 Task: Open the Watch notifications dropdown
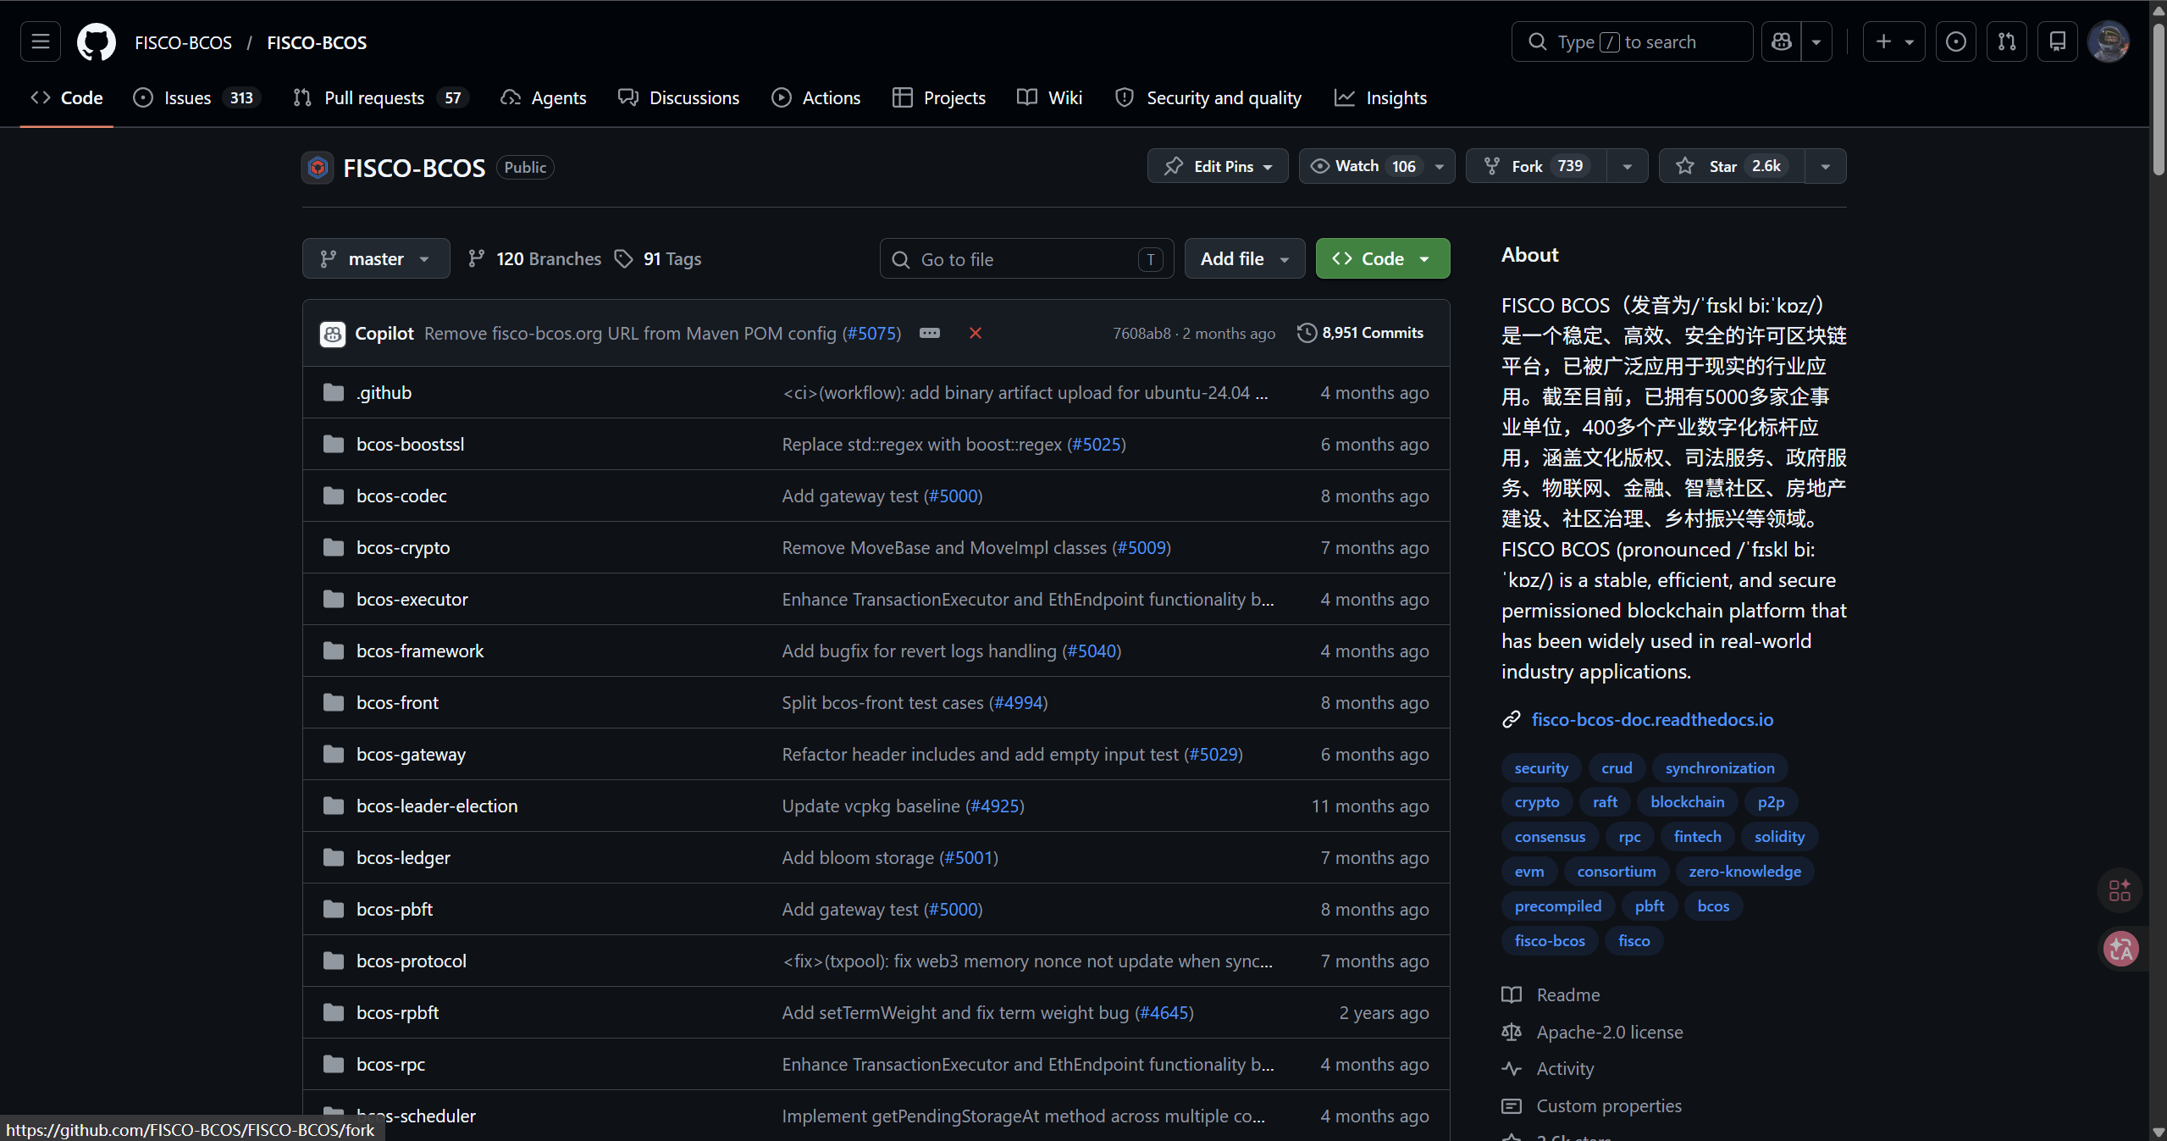coord(1377,166)
